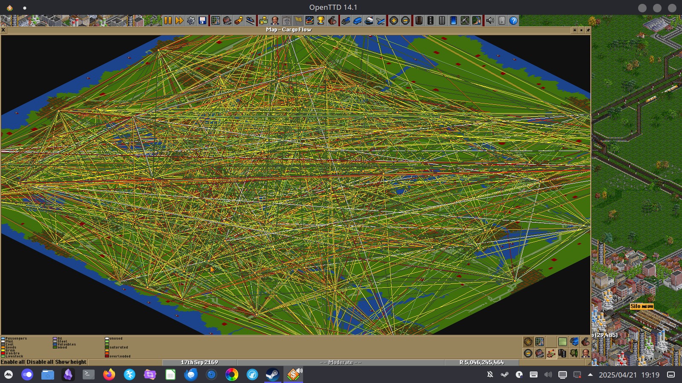The image size is (682, 383).
Task: Show the train list icon
Action: tap(346, 20)
